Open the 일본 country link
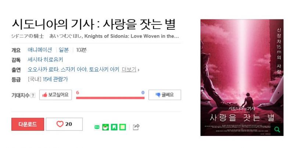 point(64,50)
